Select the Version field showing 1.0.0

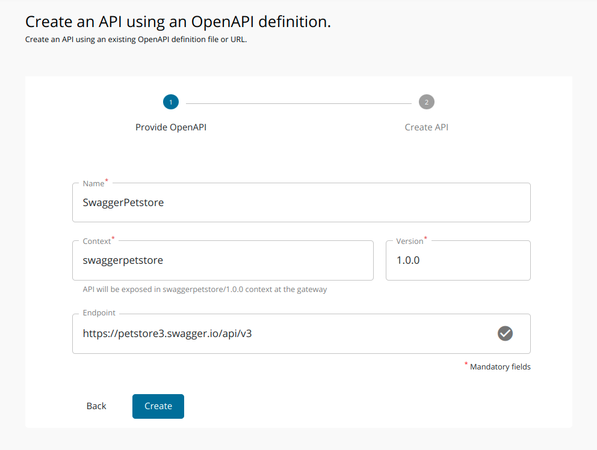[x=458, y=260]
